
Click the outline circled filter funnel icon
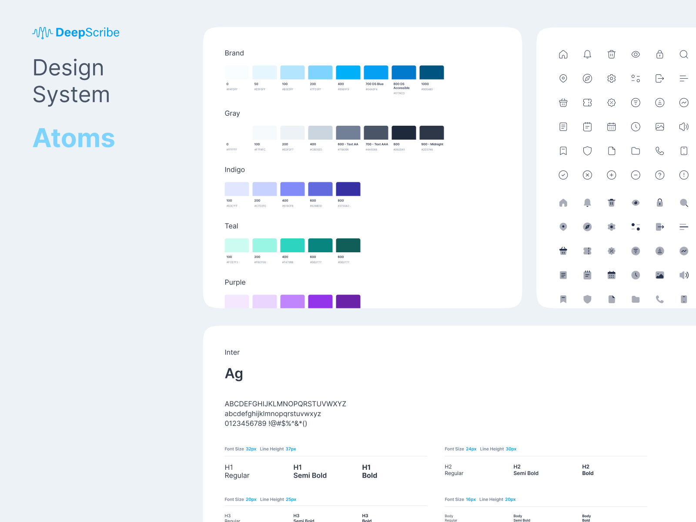(x=636, y=103)
